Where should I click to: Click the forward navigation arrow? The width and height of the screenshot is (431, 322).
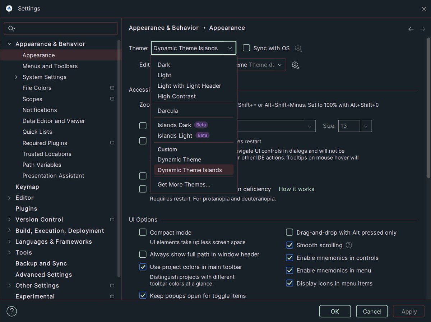422,29
